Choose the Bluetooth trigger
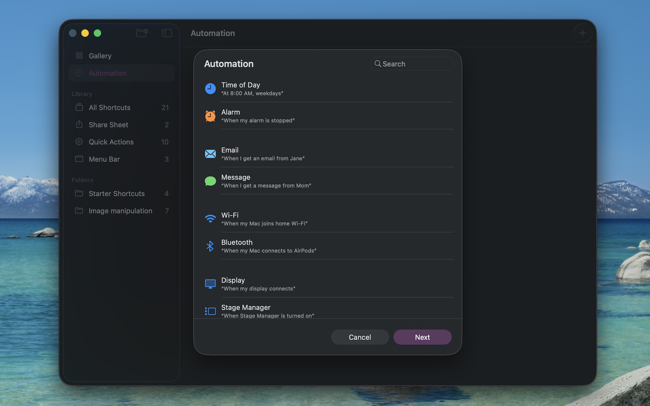 328,246
